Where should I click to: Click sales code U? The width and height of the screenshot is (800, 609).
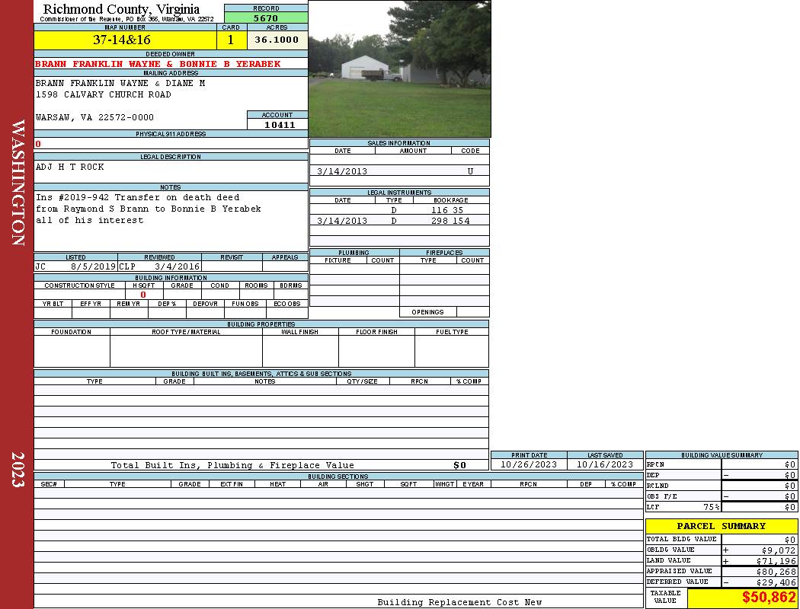pyautogui.click(x=470, y=171)
